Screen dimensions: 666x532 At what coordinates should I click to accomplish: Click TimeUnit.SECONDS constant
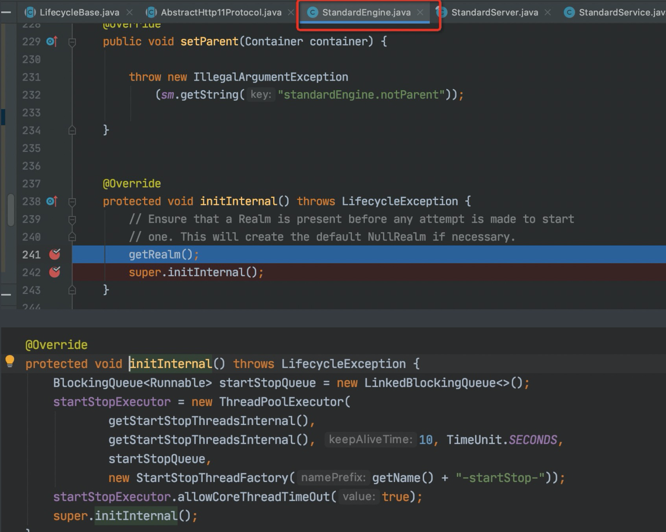(x=502, y=440)
